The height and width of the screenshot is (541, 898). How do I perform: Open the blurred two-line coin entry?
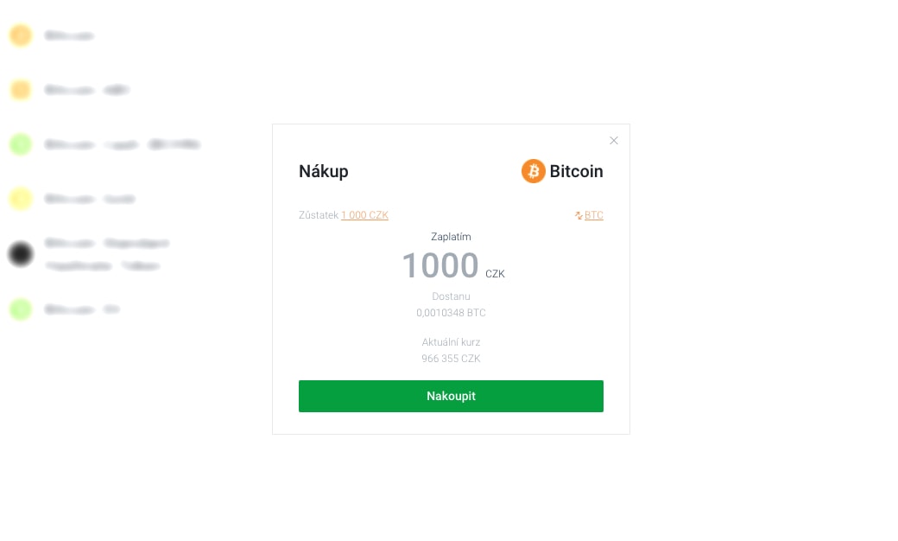pos(107,254)
